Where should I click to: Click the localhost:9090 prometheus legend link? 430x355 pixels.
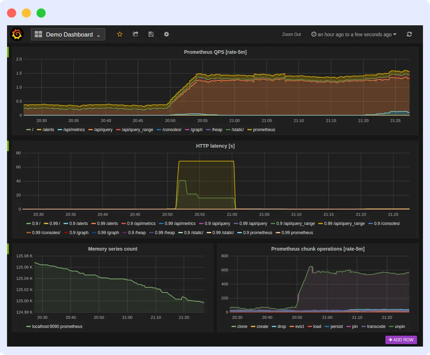[x=57, y=327]
